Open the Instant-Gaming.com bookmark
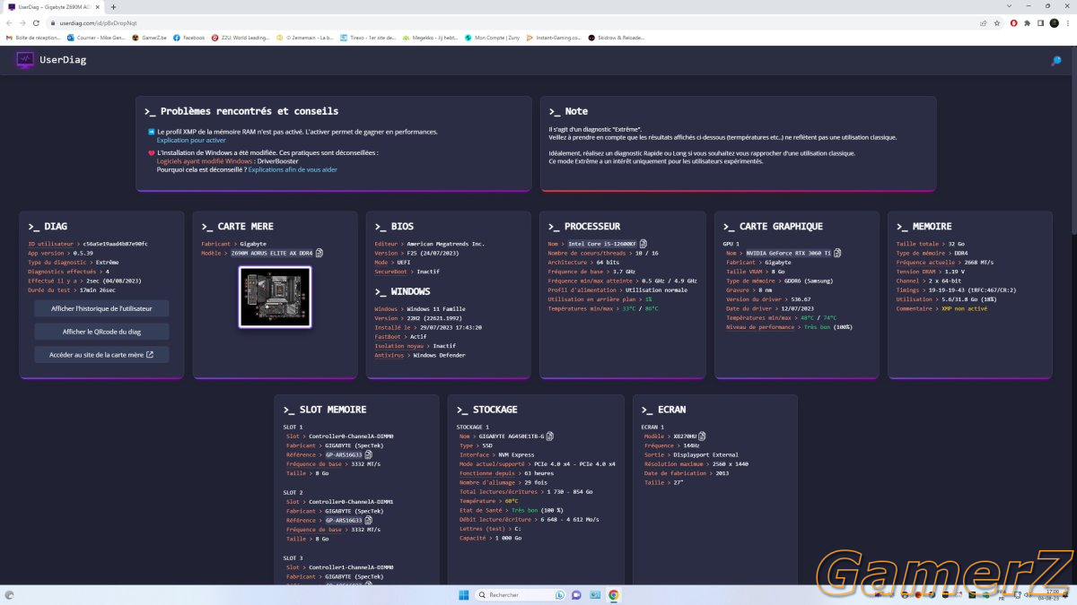1077x605 pixels. (x=556, y=38)
